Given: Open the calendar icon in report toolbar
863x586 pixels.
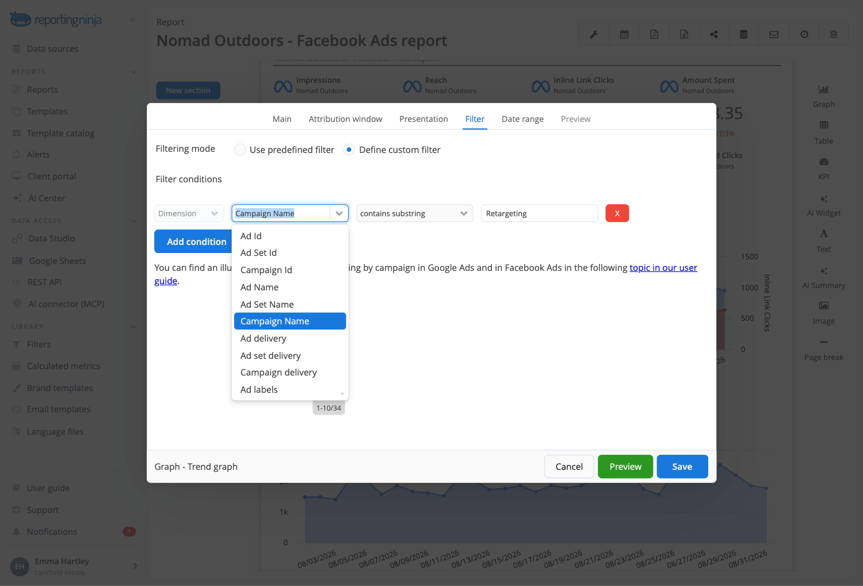Looking at the screenshot, I should (x=624, y=35).
